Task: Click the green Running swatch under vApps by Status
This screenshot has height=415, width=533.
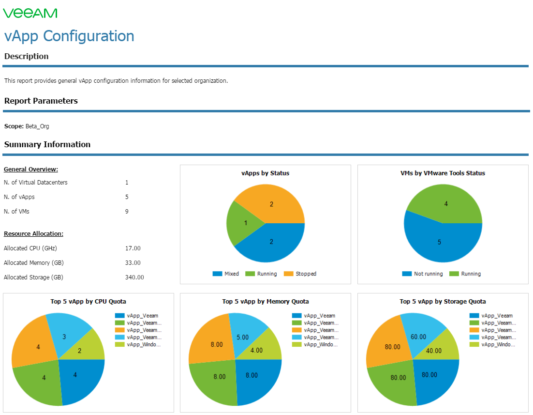Action: [250, 274]
